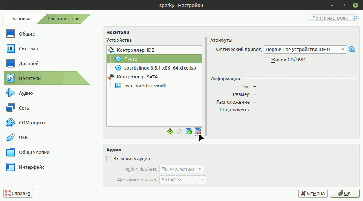This screenshot has width=363, height=201.
Task: Select Контроллер: SATA in the device tree
Action: pos(154,77)
